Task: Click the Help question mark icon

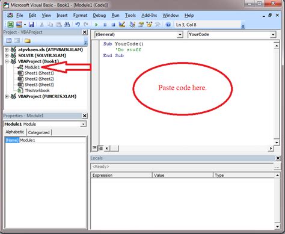Action: 168,25
